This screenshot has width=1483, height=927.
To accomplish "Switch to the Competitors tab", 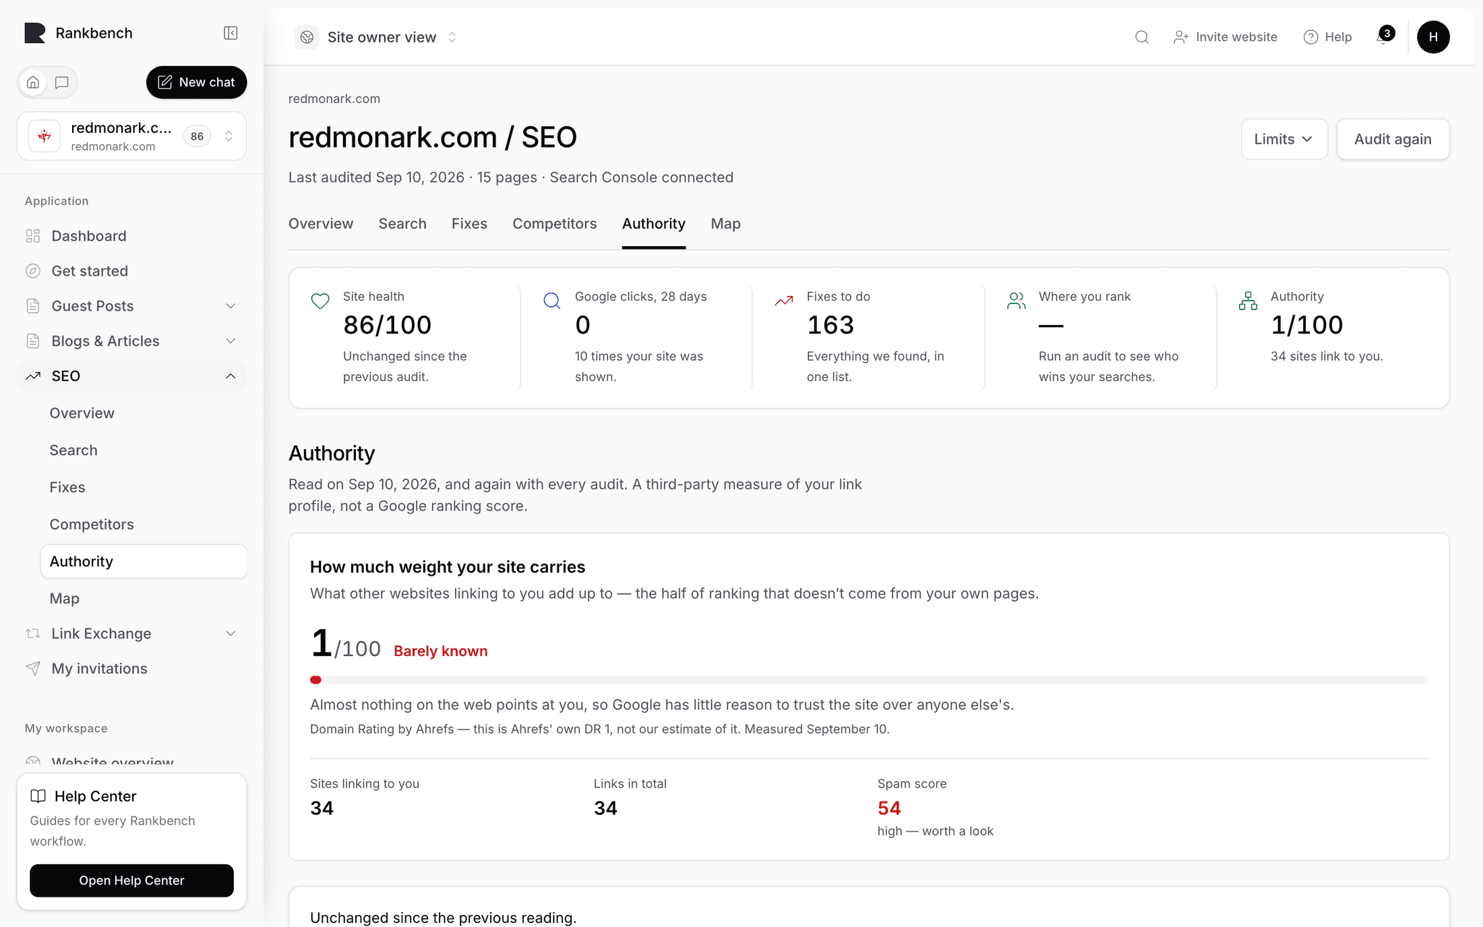I will pos(554,224).
